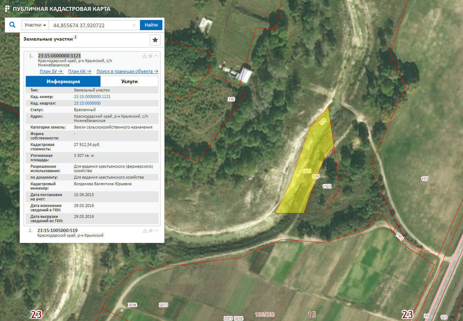Click the parcel label 1122 on the map
Viewport: 463px width, 321px height.
click(x=327, y=186)
